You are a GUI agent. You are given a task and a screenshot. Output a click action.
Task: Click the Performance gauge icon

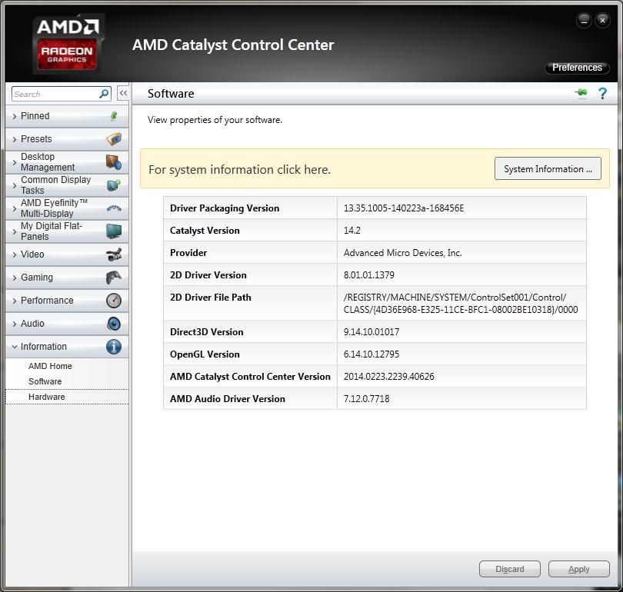pyautogui.click(x=114, y=301)
